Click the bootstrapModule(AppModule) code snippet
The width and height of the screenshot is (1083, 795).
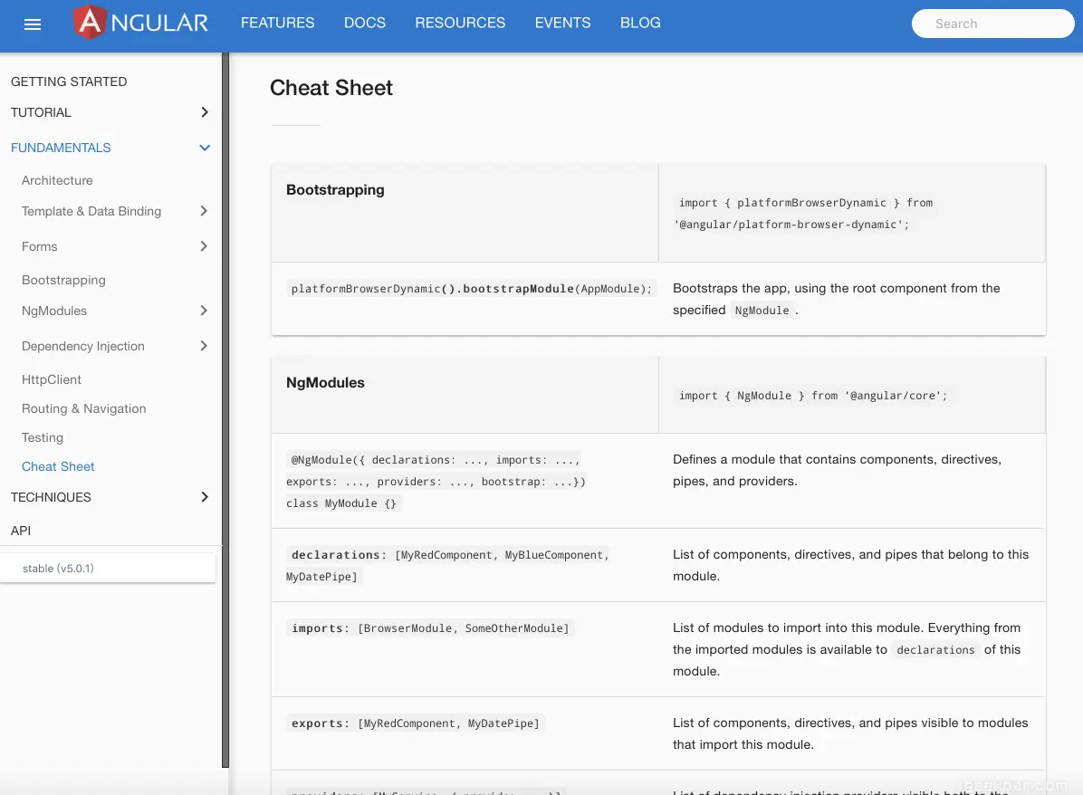[x=471, y=289]
